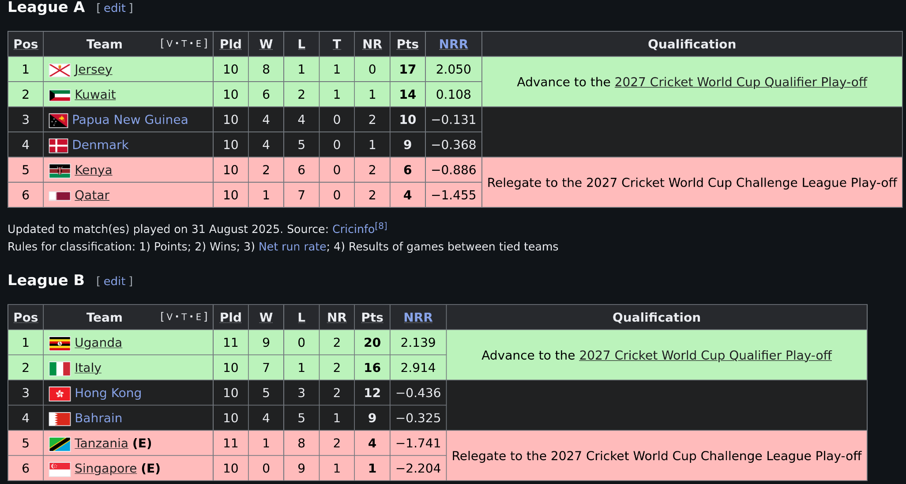The width and height of the screenshot is (906, 484).
Task: Follow the Net run rate link
Action: (292, 247)
